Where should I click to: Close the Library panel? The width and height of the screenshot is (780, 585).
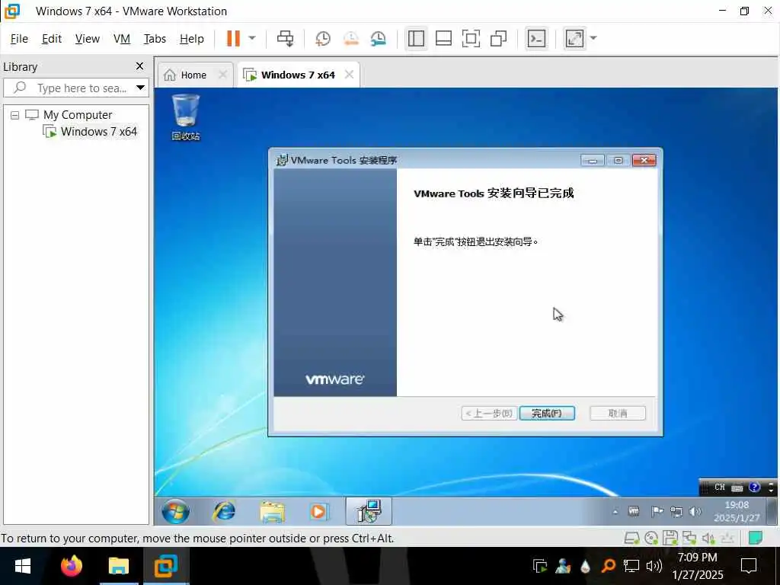(x=140, y=66)
